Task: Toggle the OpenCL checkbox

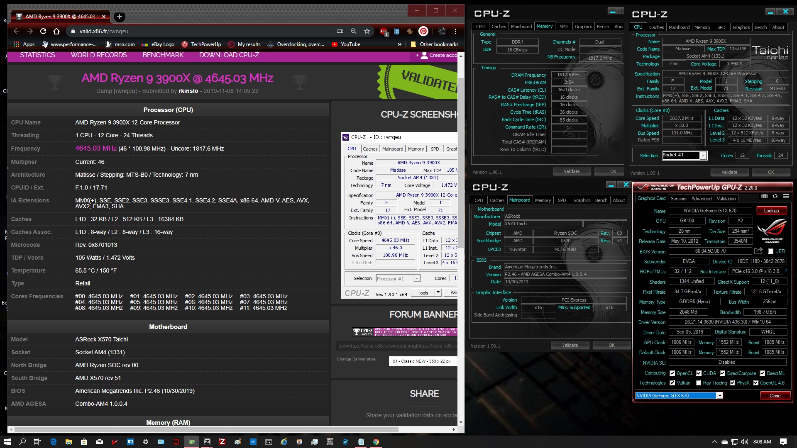Action: pyautogui.click(x=672, y=373)
